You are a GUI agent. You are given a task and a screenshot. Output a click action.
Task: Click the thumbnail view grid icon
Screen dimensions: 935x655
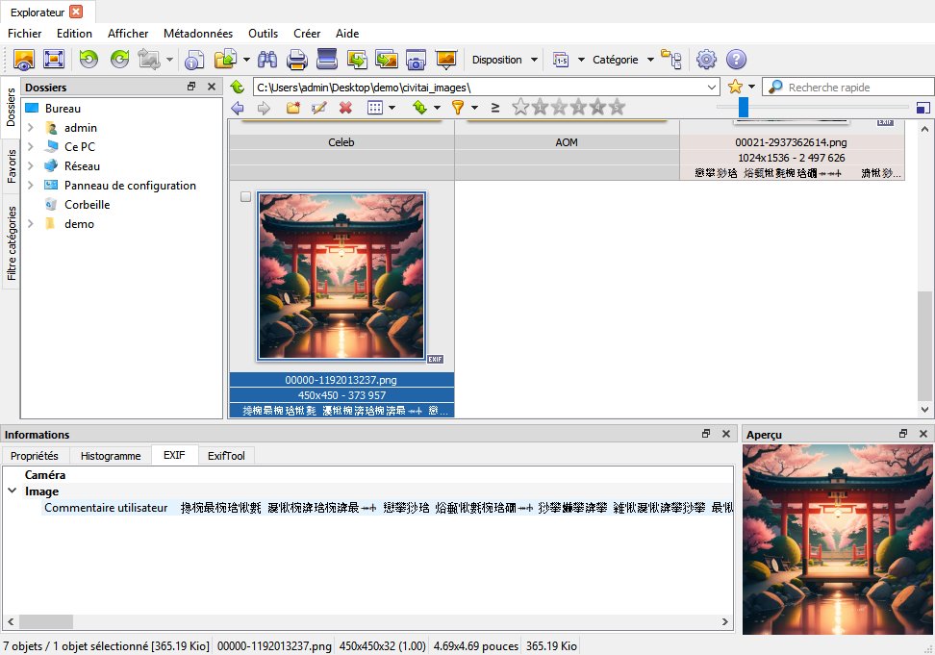(375, 108)
